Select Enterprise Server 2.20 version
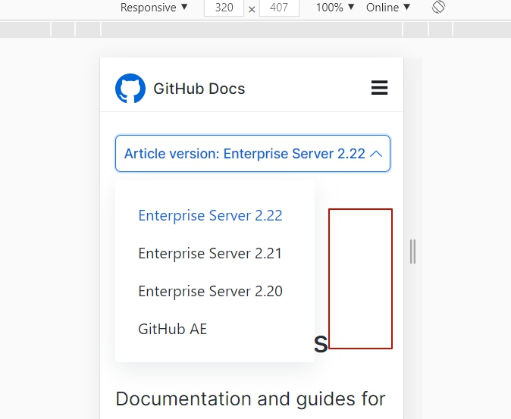Image resolution: width=511 pixels, height=419 pixels. tap(210, 291)
